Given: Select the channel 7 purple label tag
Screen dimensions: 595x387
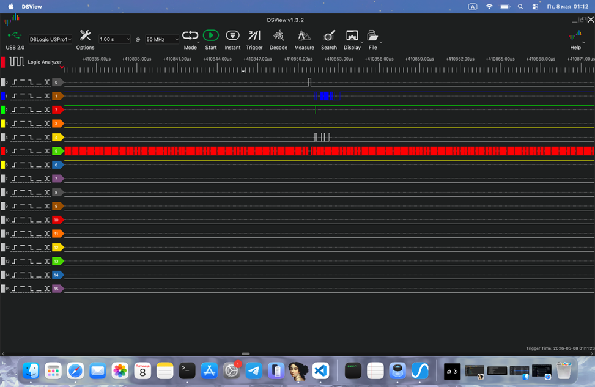Looking at the screenshot, I should 57,179.
